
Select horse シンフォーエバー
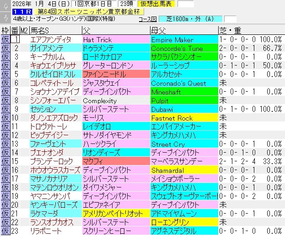[x=56, y=100]
